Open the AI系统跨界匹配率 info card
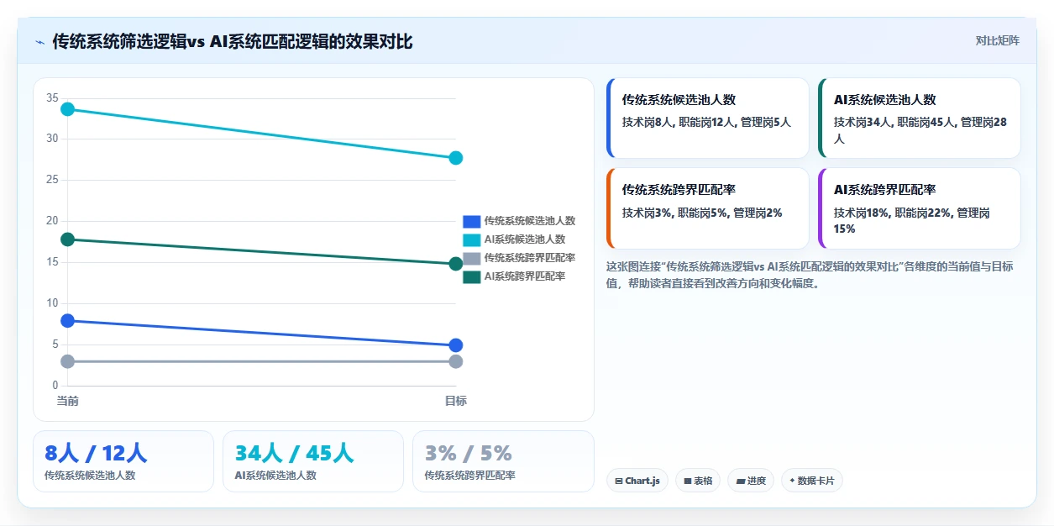 (x=920, y=208)
